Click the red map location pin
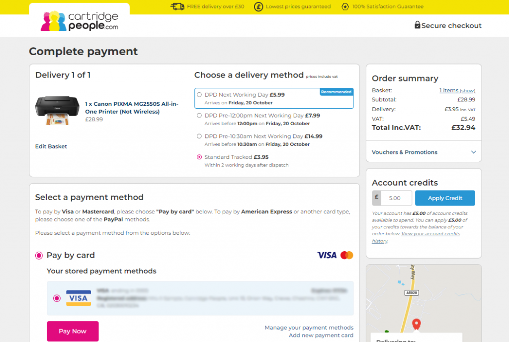The image size is (509, 342). click(416, 324)
